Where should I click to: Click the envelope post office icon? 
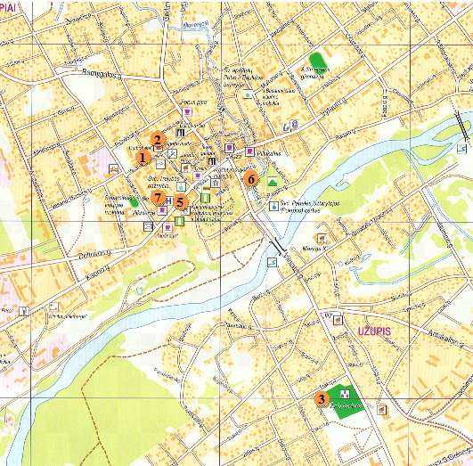tap(148, 226)
